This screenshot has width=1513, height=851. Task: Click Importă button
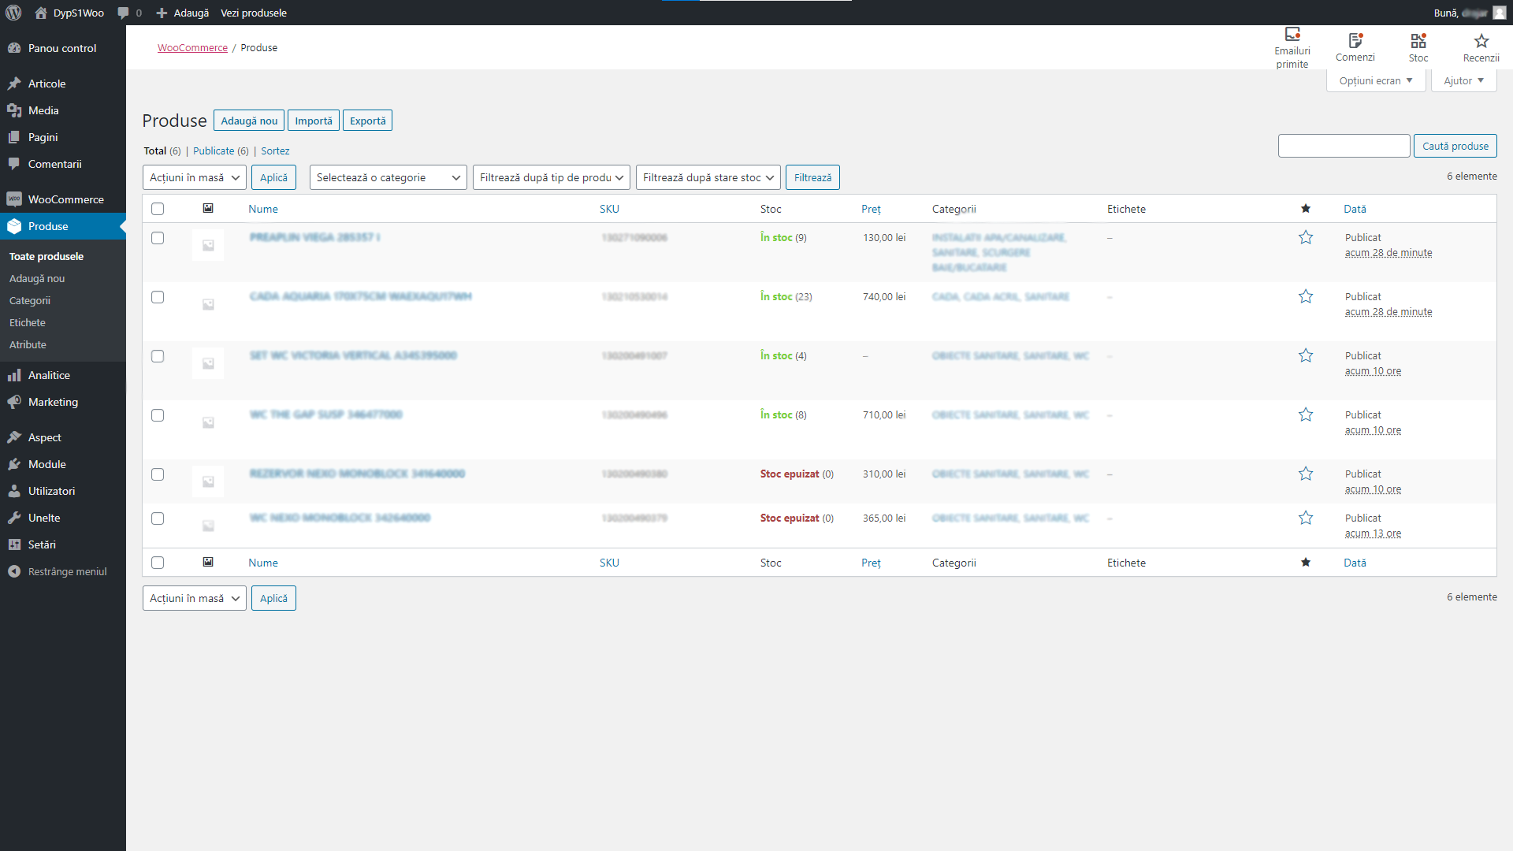(314, 121)
